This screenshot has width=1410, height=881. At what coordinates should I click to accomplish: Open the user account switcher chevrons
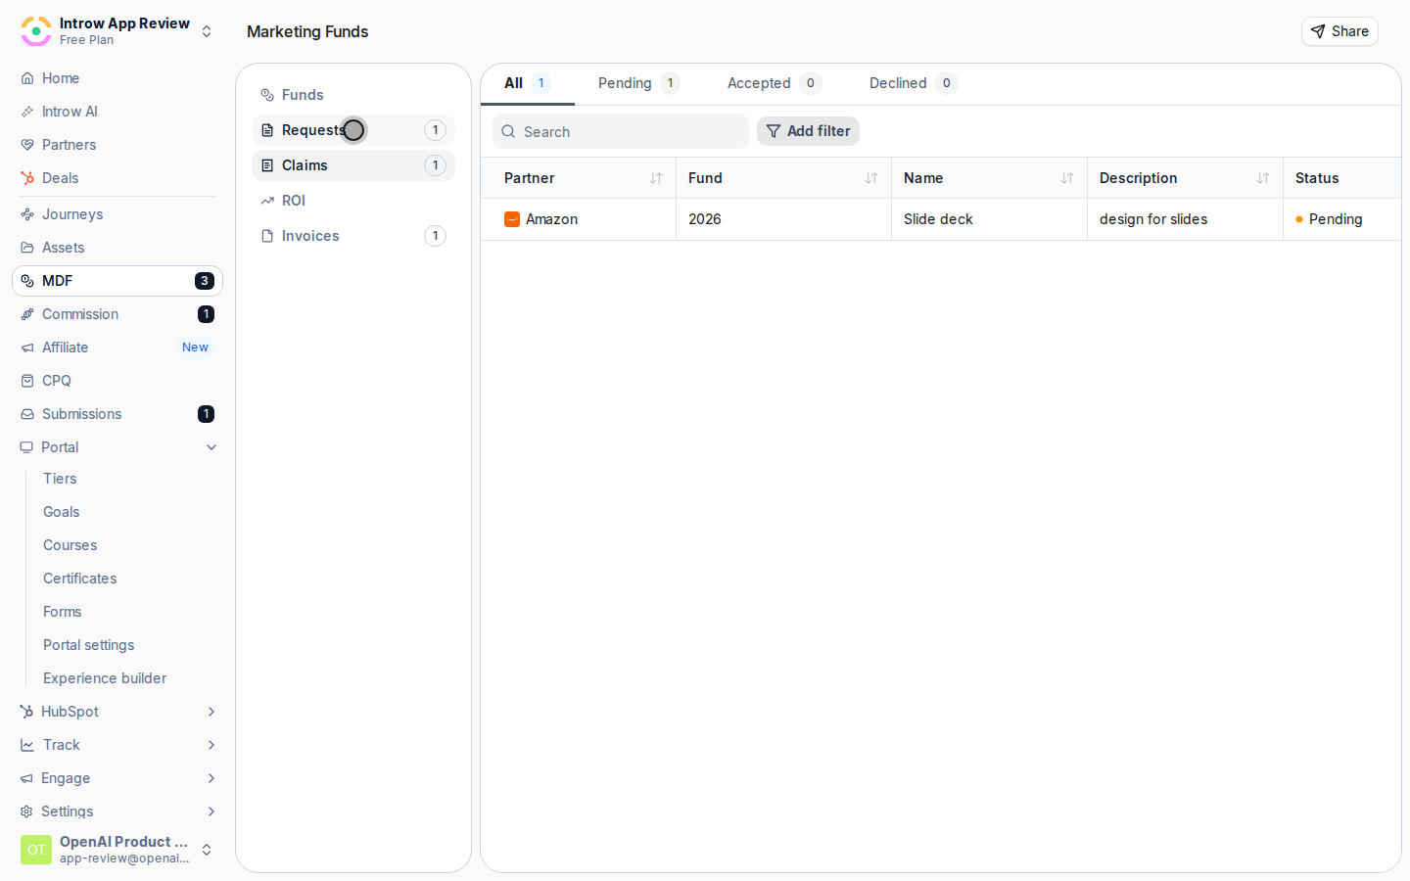pyautogui.click(x=207, y=850)
